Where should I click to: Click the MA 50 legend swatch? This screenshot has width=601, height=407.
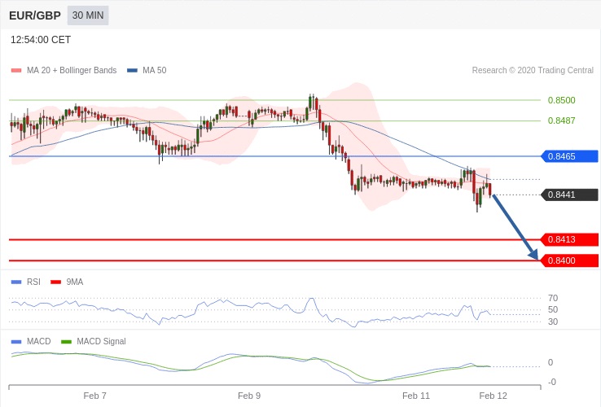pos(132,71)
